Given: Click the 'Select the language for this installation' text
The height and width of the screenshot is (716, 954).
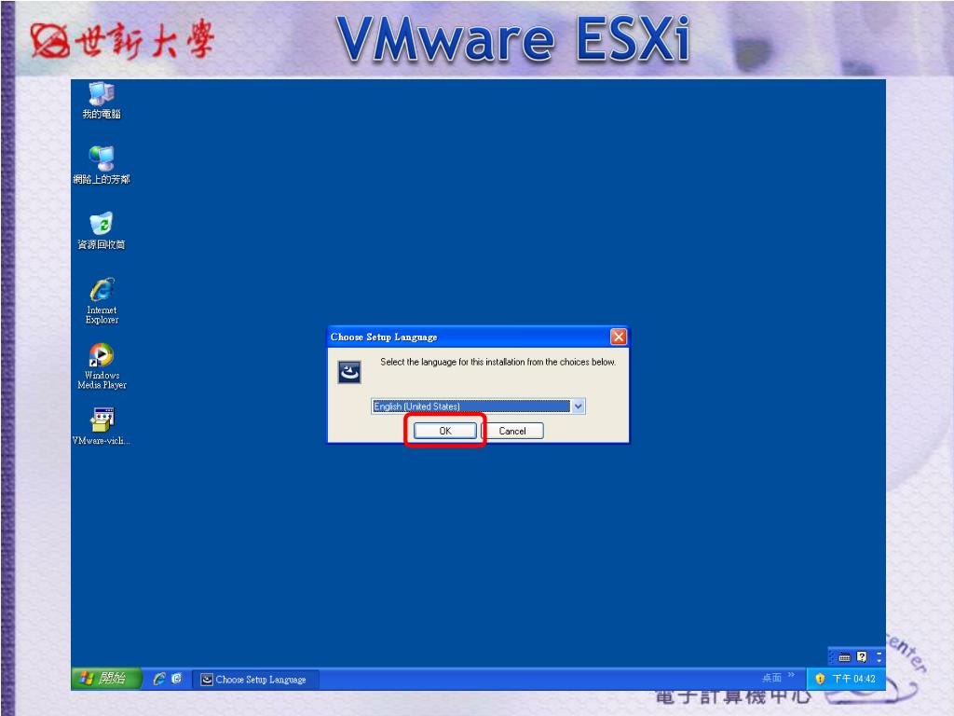Looking at the screenshot, I should click(x=497, y=362).
